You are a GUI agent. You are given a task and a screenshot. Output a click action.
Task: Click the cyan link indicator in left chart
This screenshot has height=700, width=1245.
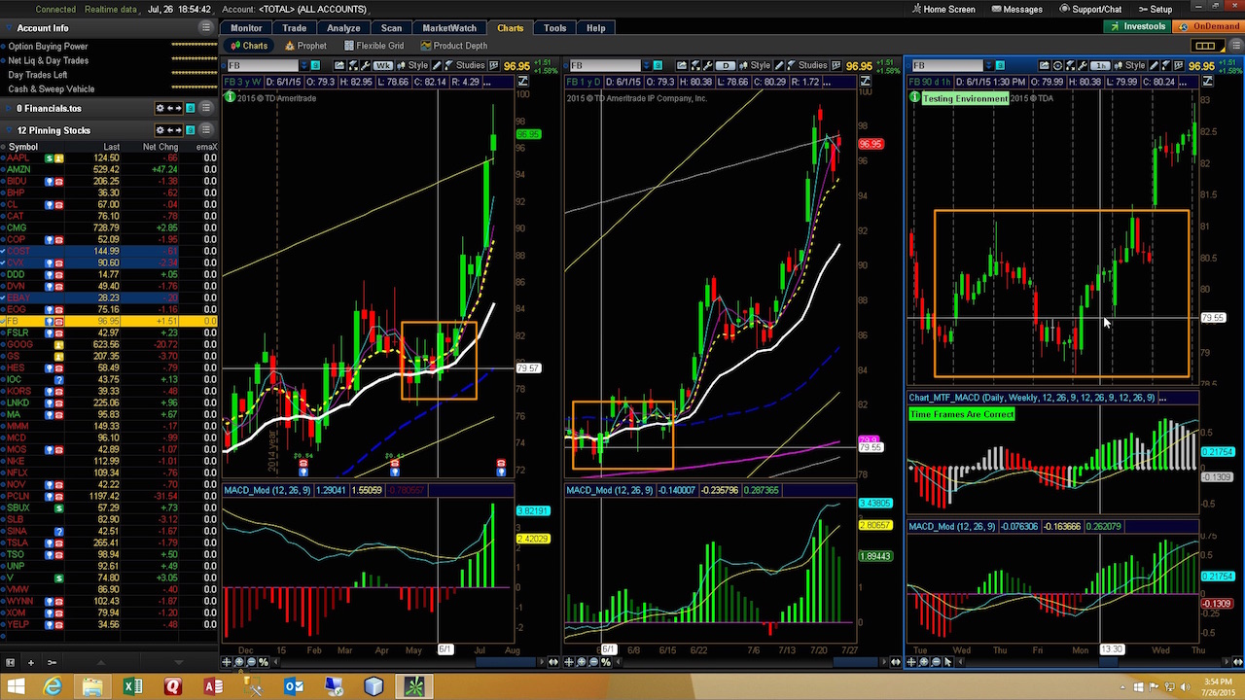[315, 66]
